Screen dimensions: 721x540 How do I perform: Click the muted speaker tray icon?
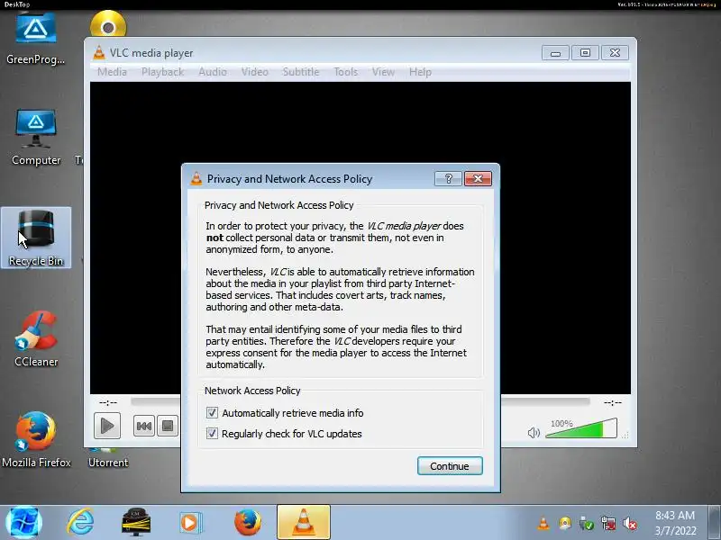[630, 523]
